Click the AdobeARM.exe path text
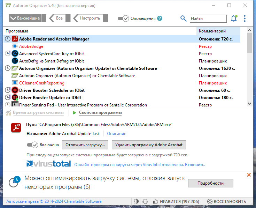 [105, 125]
